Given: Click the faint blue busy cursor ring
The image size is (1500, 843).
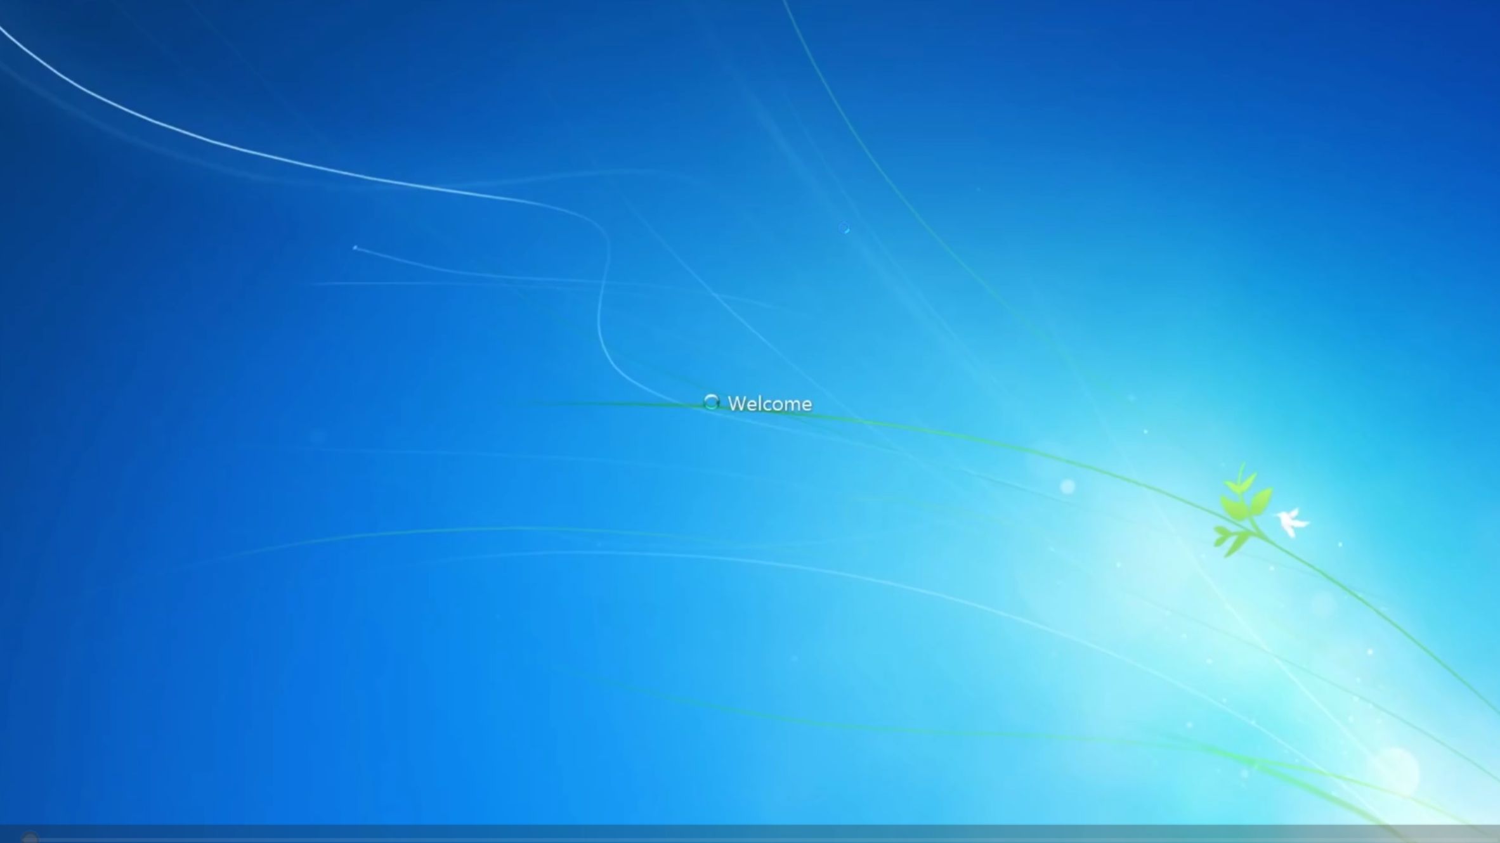Looking at the screenshot, I should pos(844,228).
